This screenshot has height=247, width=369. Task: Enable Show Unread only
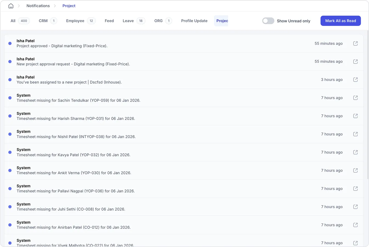[x=268, y=21]
